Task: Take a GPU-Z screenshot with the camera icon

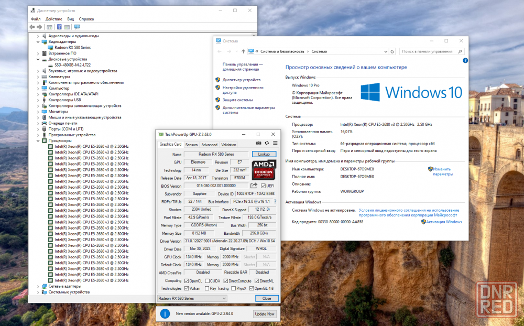Action: click(258, 143)
